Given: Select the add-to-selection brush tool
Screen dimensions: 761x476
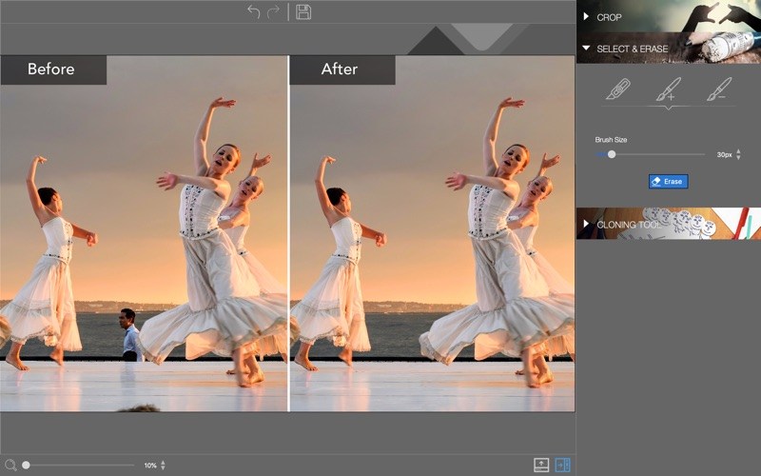Looking at the screenshot, I should pyautogui.click(x=669, y=90).
